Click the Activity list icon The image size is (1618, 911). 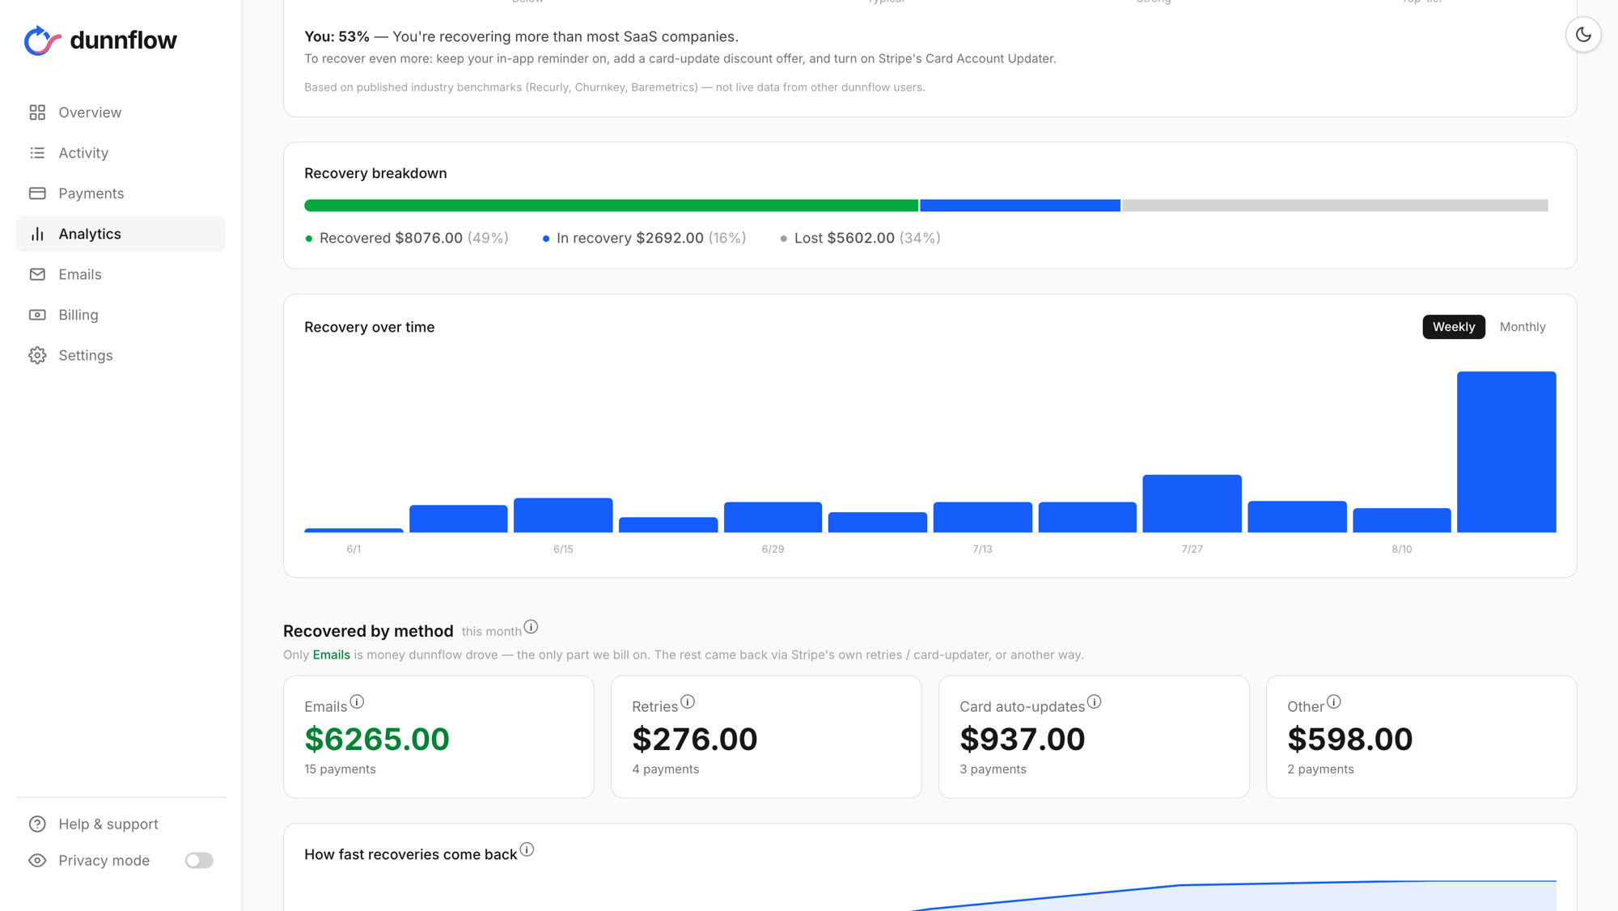(37, 153)
